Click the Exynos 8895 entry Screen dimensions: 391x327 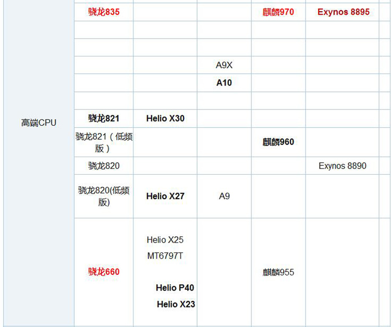(x=343, y=11)
